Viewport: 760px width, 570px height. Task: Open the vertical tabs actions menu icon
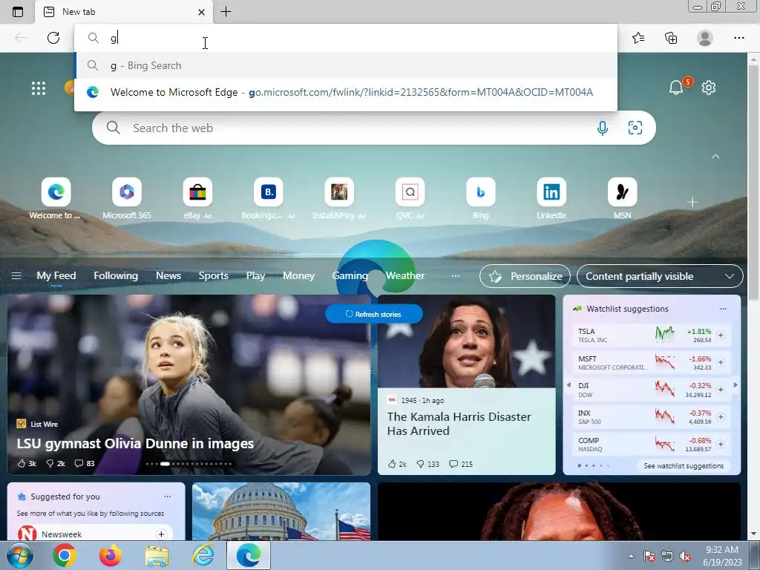[x=18, y=12]
